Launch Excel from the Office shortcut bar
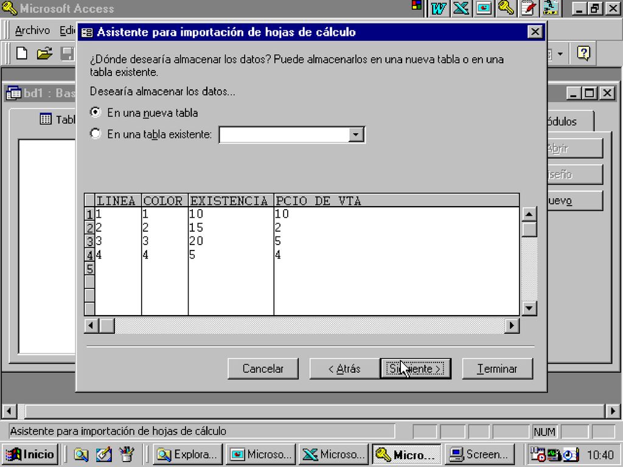This screenshot has width=623, height=467. (x=461, y=9)
